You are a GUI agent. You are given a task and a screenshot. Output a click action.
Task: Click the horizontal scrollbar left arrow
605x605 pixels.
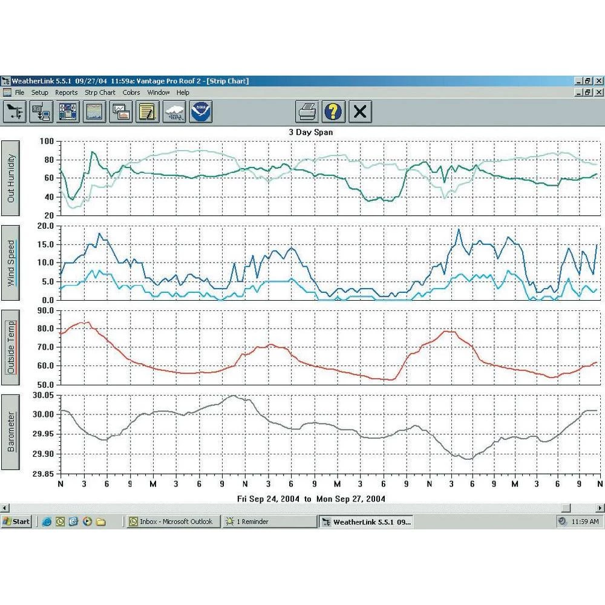click(5, 508)
